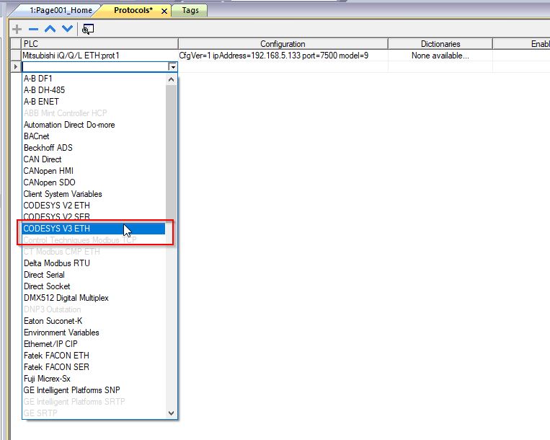The width and height of the screenshot is (550, 440).
Task: Switch to the 1:Page001_Home tab
Action: (61, 11)
